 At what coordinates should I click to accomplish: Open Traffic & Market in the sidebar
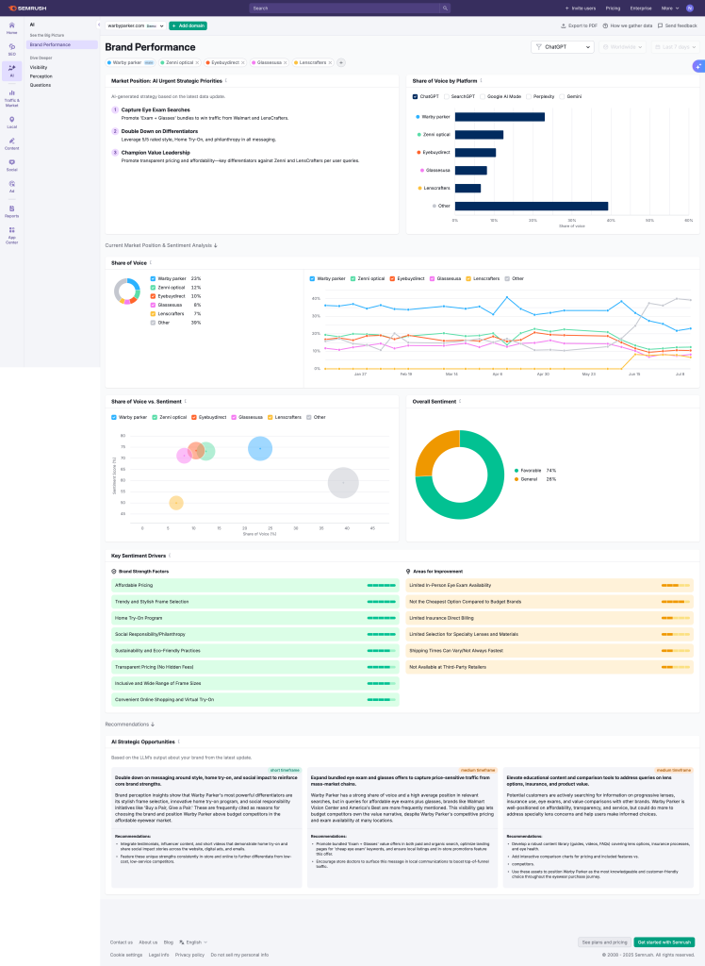pyautogui.click(x=11, y=98)
